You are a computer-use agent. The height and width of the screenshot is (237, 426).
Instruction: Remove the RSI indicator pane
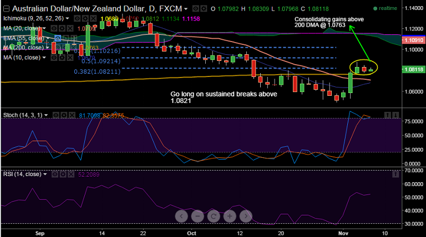71,174
